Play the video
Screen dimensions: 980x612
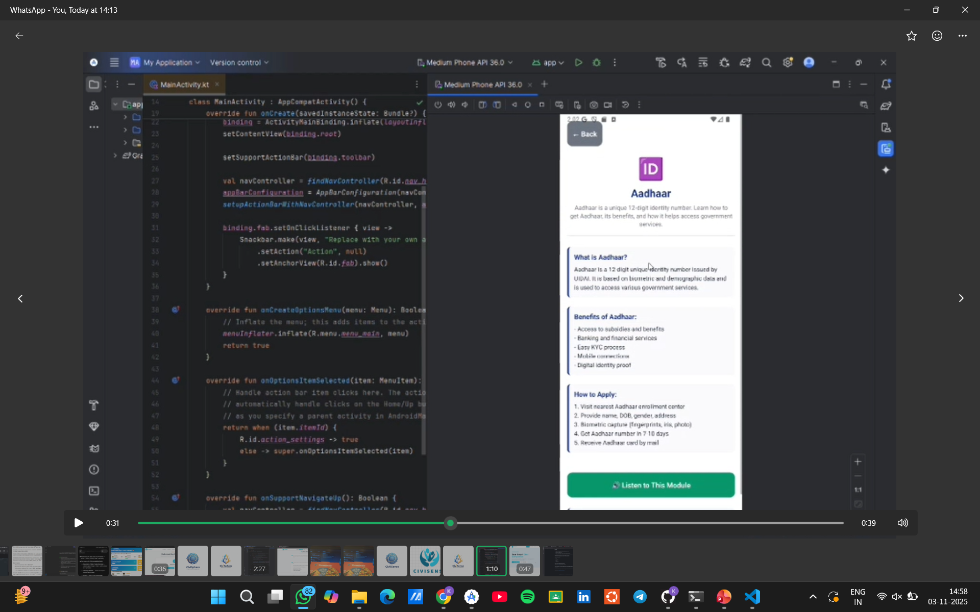78,523
